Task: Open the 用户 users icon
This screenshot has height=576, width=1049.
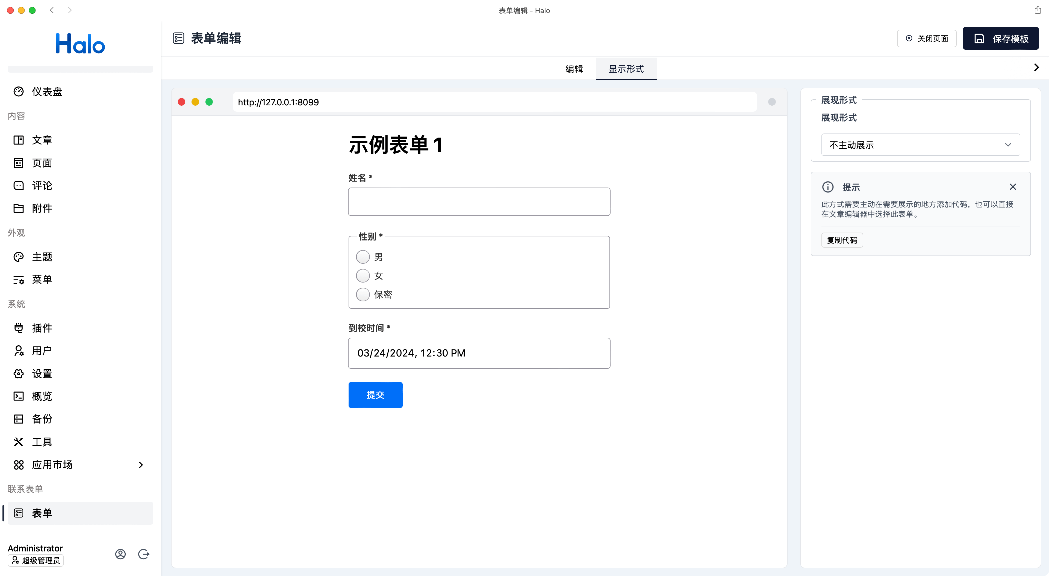Action: click(18, 351)
